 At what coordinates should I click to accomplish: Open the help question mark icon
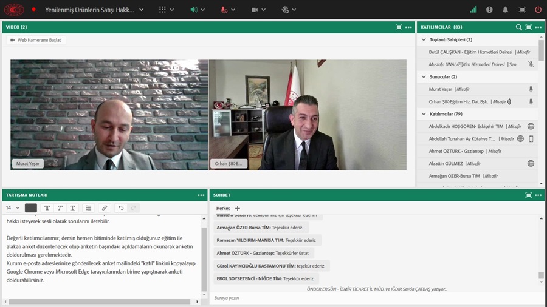click(490, 10)
